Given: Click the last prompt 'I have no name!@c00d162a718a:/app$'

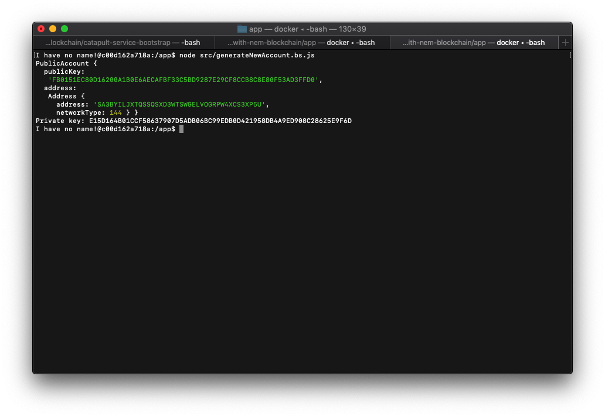Looking at the screenshot, I should (106, 129).
